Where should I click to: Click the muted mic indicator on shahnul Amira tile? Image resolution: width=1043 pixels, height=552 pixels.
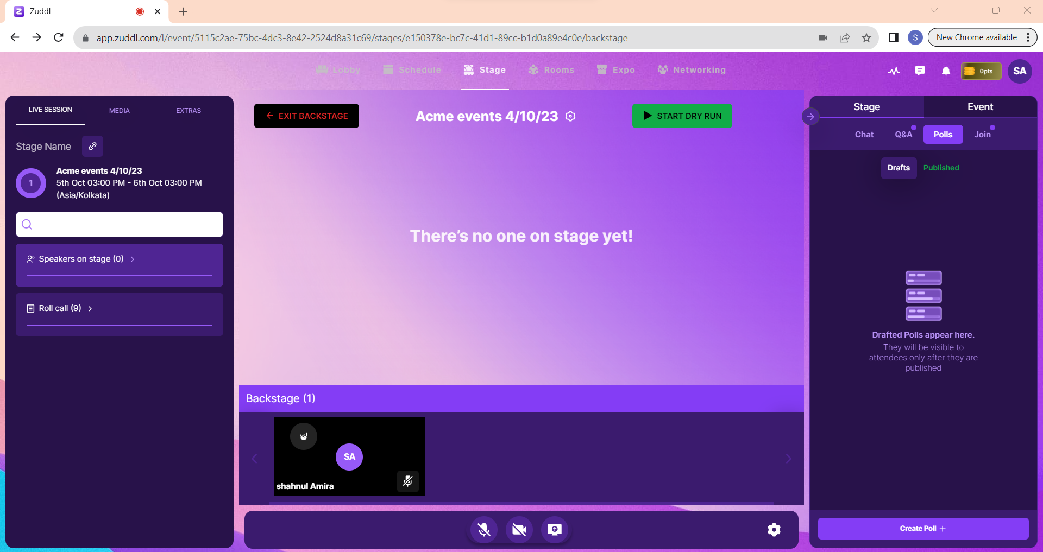click(407, 481)
